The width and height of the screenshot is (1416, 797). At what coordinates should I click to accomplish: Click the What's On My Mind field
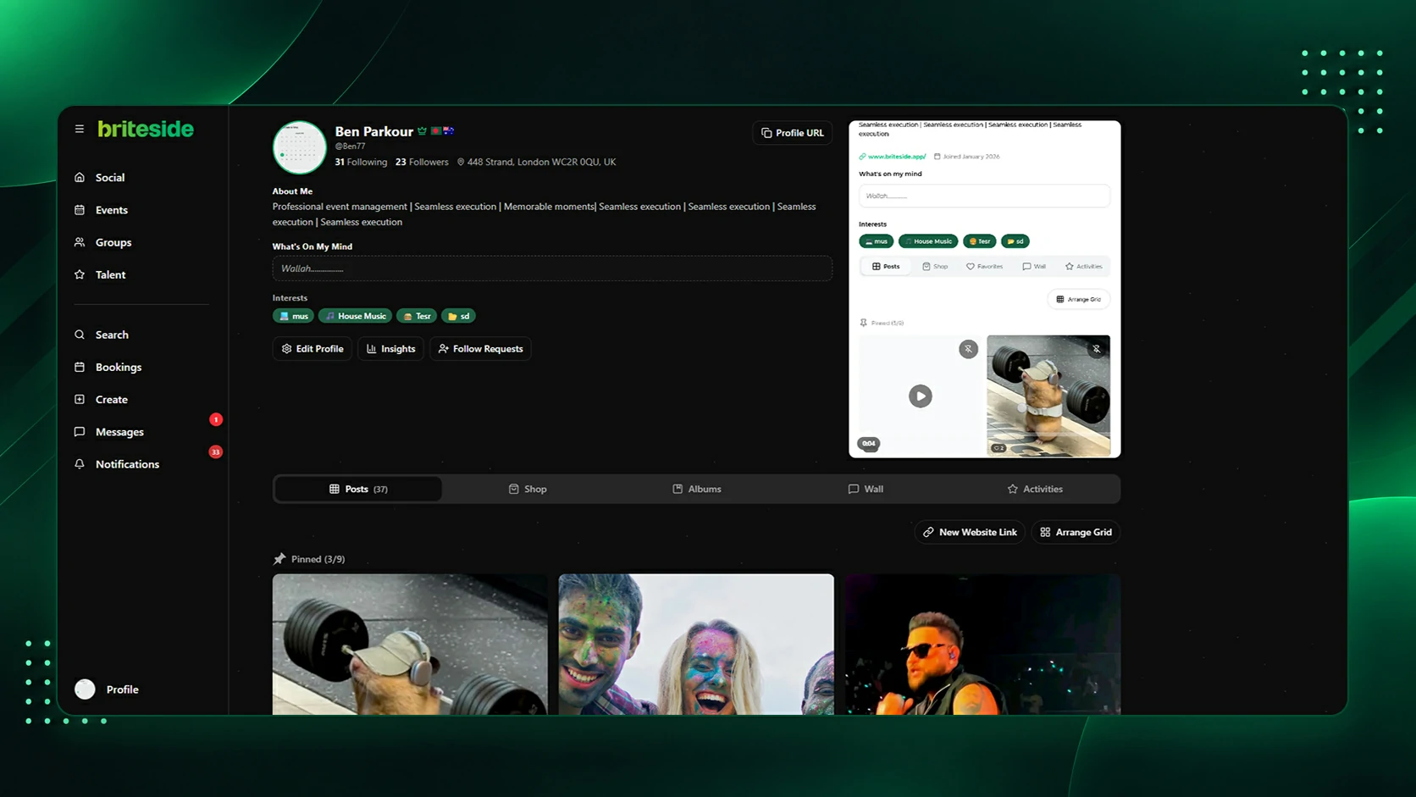click(552, 268)
